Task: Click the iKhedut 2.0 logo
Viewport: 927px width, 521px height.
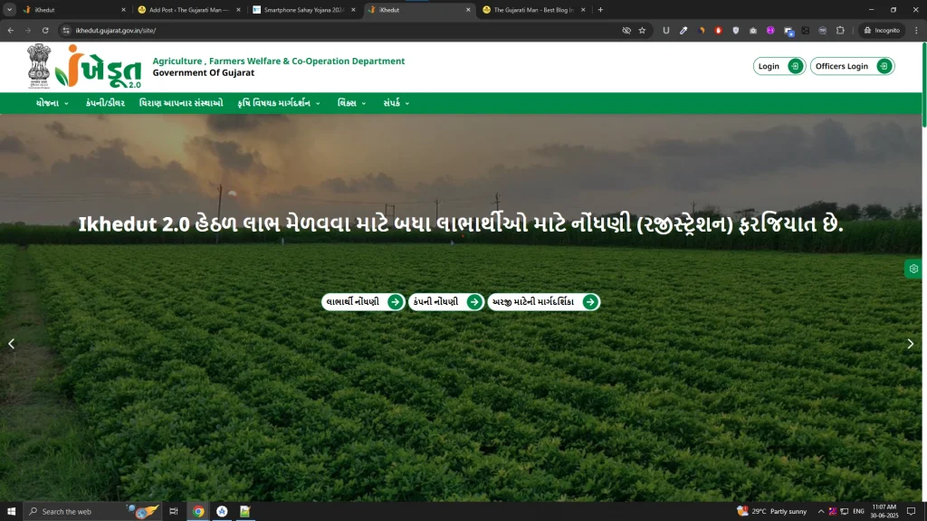Action: click(x=98, y=67)
